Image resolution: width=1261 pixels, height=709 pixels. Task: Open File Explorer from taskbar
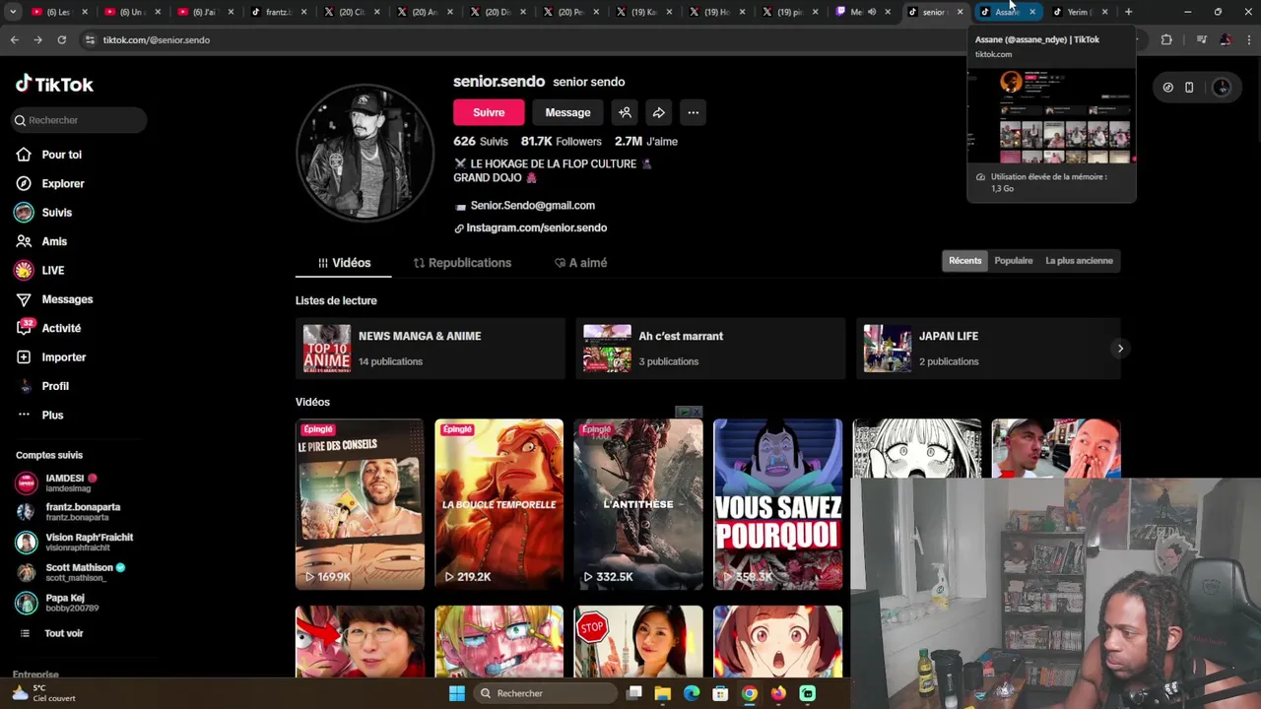(663, 693)
